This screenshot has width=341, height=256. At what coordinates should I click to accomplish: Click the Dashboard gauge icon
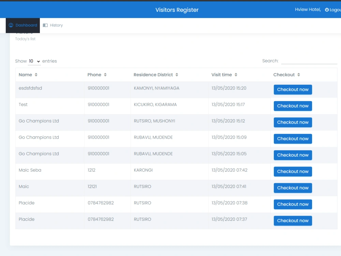point(11,25)
